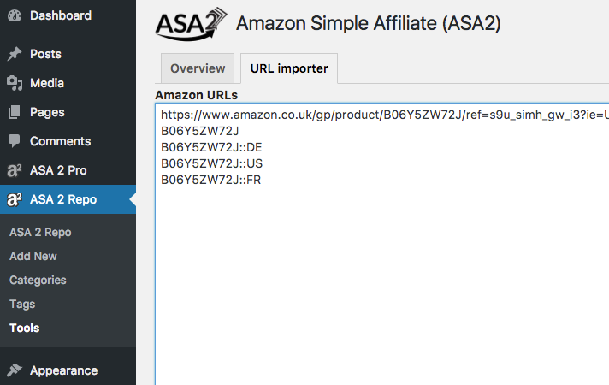Open the Media menu label

(47, 83)
